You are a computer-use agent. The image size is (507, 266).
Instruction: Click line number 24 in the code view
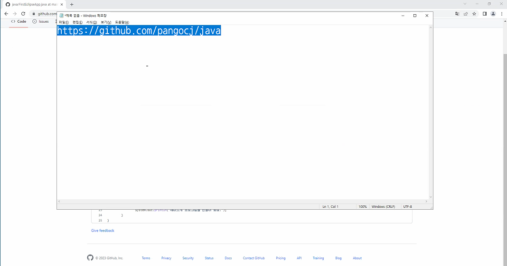point(100,215)
